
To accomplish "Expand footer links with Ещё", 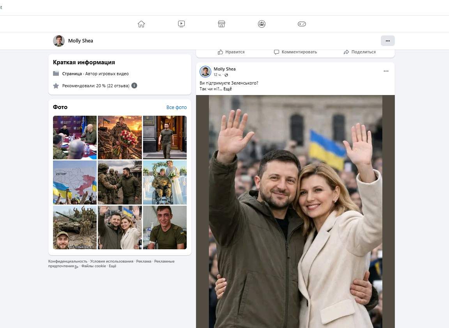I will point(112,266).
